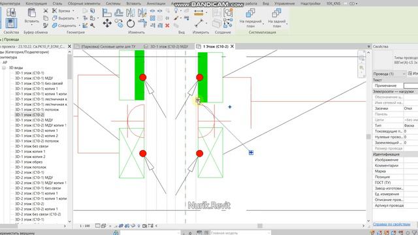Open the Управление ribbon tab
This screenshot has width=418, height=235.
click(x=285, y=3)
